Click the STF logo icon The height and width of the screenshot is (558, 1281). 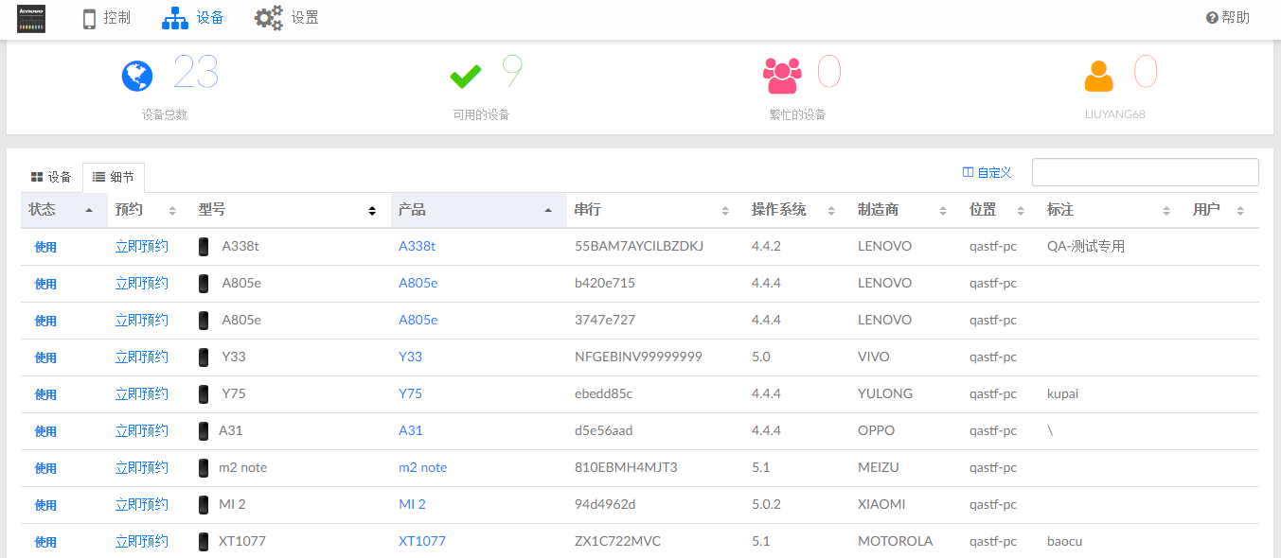(x=31, y=18)
